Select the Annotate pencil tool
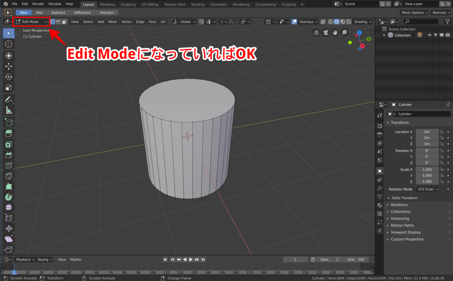 (x=9, y=99)
